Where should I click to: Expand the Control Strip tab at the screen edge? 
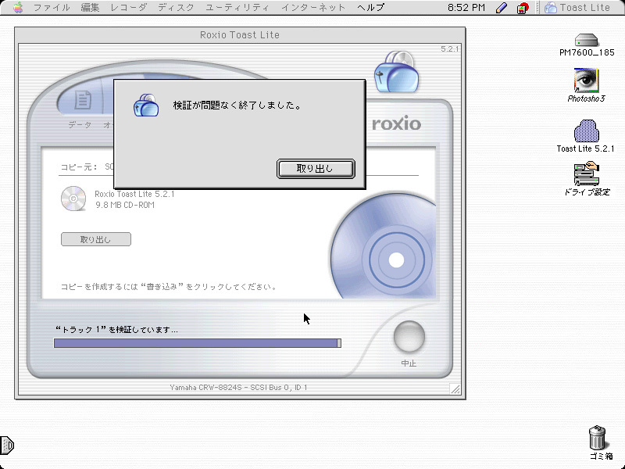[x=7, y=445]
